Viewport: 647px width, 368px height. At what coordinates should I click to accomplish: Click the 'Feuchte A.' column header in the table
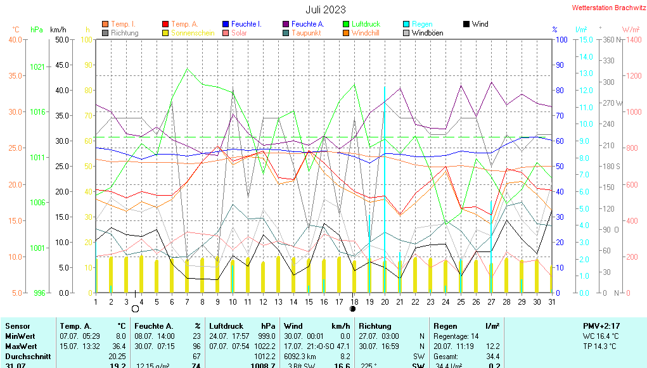point(154,326)
